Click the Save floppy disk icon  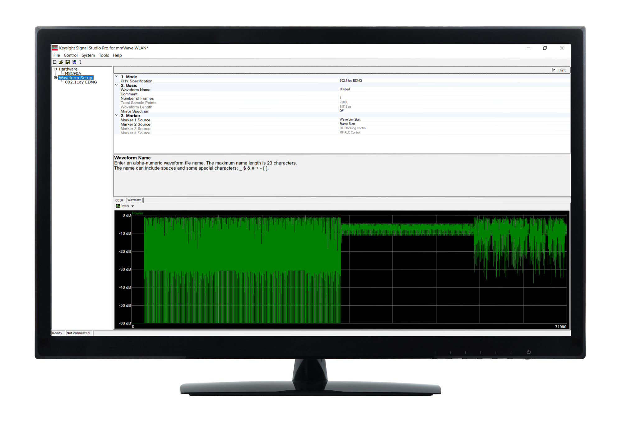(67, 62)
